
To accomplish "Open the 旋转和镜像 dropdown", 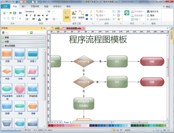I will [111, 19].
